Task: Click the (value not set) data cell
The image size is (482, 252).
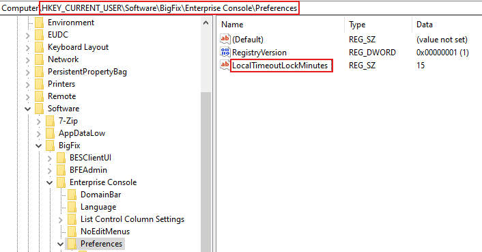Action: pyautogui.click(x=442, y=40)
